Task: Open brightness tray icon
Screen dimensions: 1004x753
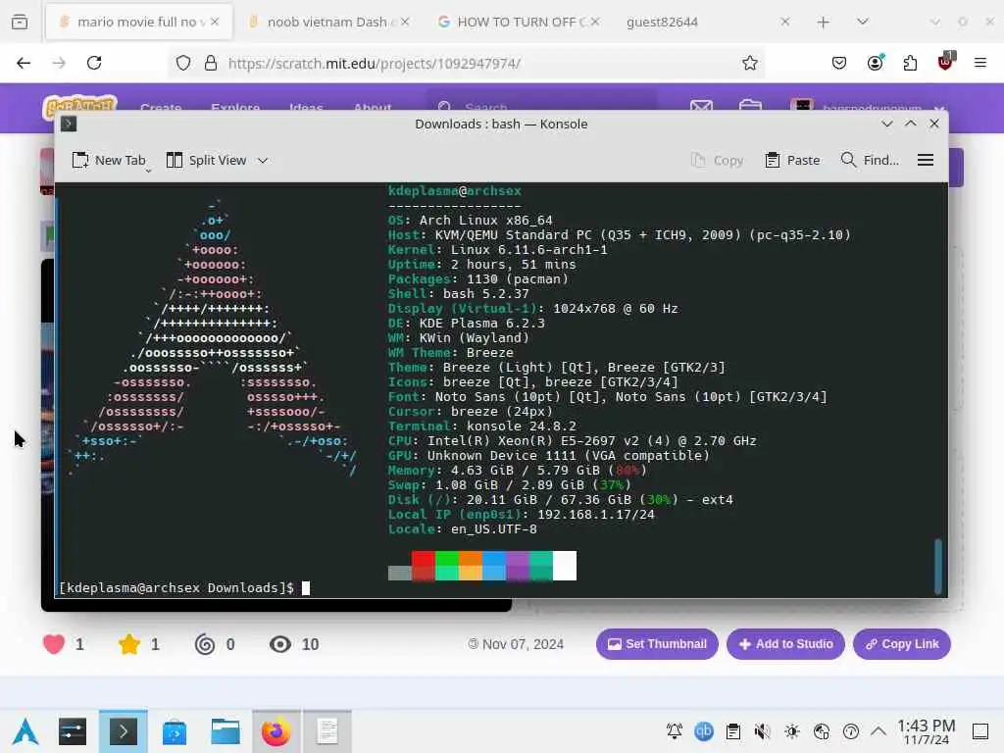Action: point(792,731)
